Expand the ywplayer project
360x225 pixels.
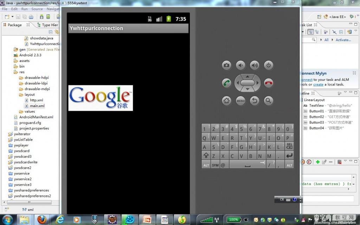[21, 145]
